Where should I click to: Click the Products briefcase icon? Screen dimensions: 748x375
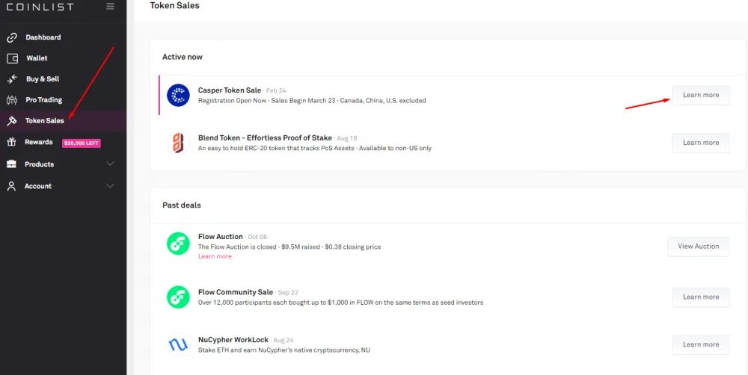tap(11, 164)
